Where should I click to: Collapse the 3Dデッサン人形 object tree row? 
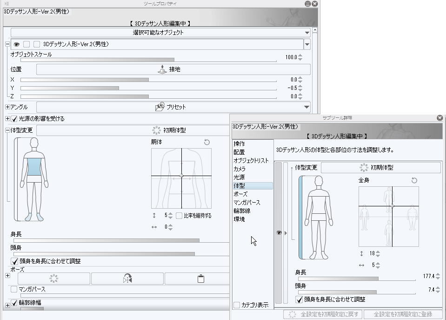(8, 44)
